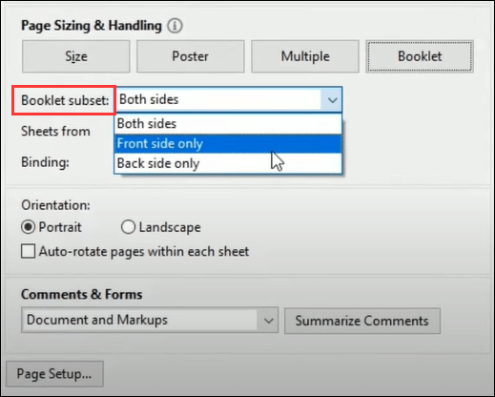Select Both sides from dropdown list

tap(228, 123)
